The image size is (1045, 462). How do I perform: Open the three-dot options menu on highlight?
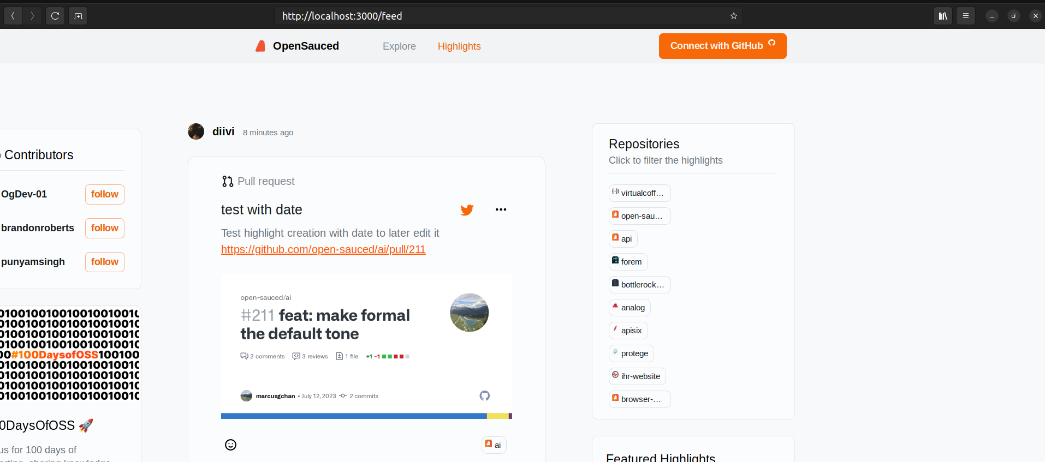pos(501,209)
